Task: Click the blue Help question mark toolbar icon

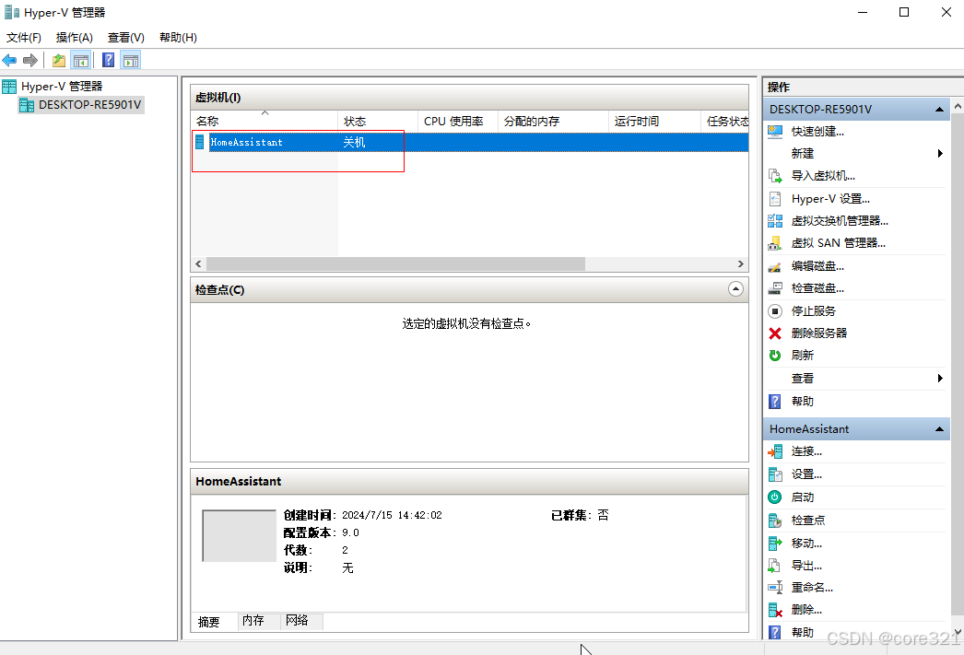Action: [x=108, y=60]
